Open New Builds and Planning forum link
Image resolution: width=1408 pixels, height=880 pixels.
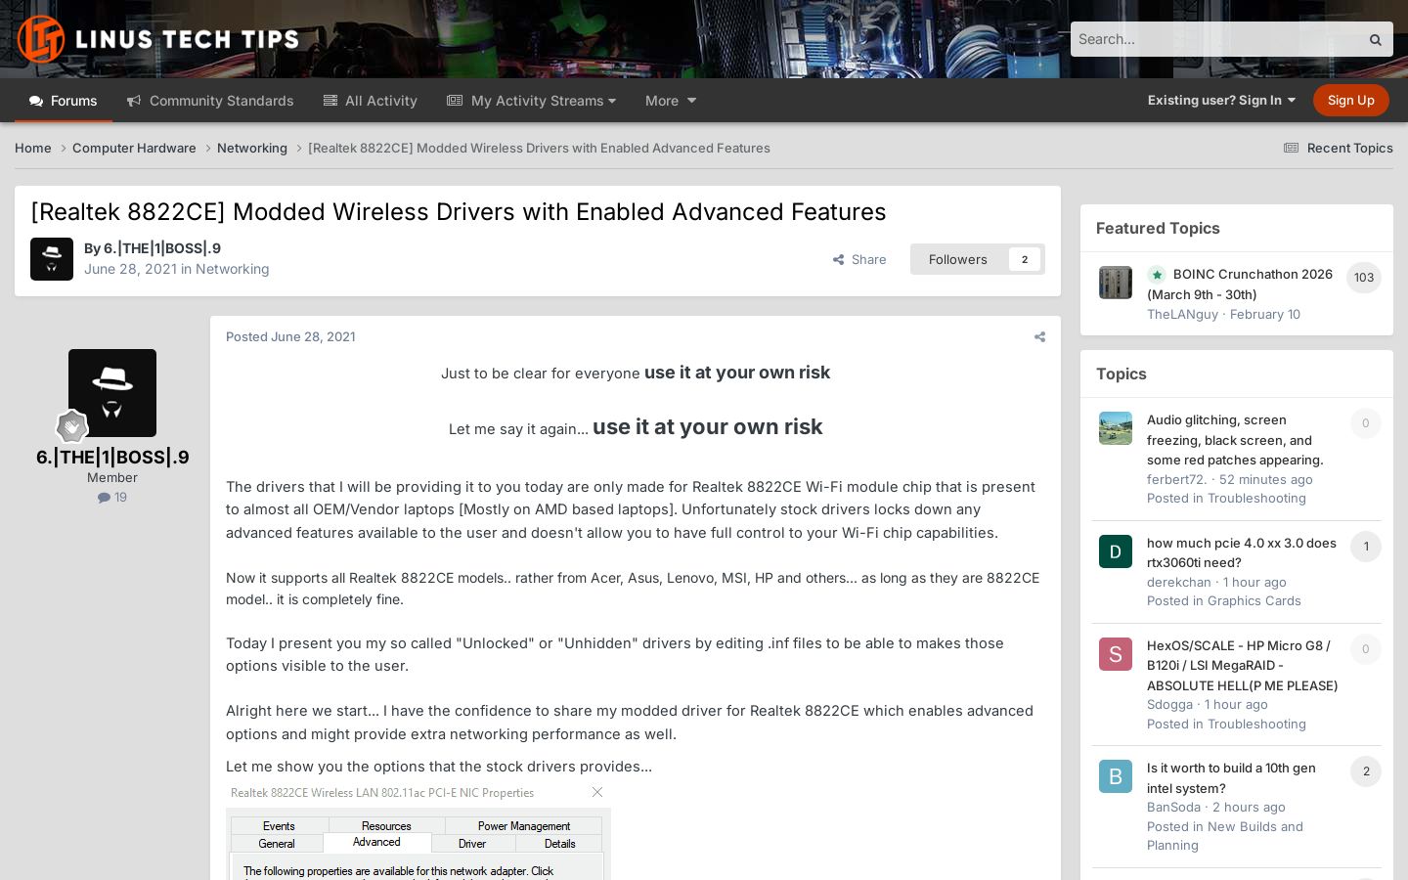click(x=1225, y=836)
